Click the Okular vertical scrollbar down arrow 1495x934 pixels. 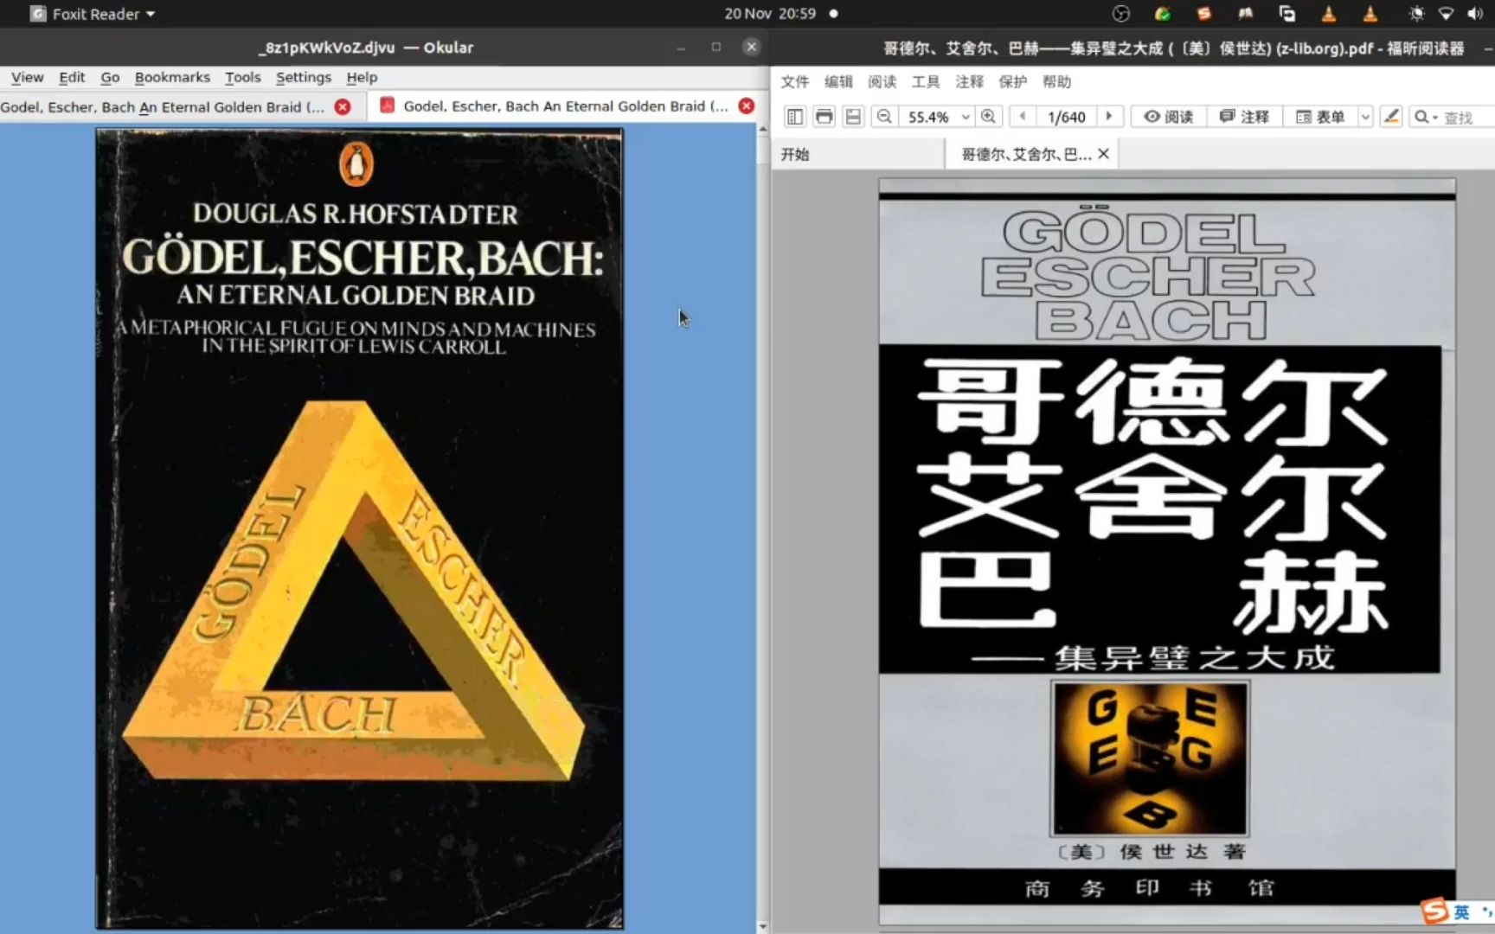[763, 926]
